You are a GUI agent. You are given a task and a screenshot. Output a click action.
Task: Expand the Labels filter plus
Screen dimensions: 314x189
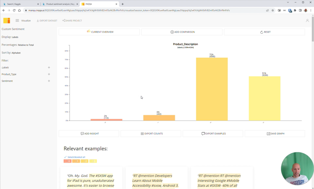point(49,67)
